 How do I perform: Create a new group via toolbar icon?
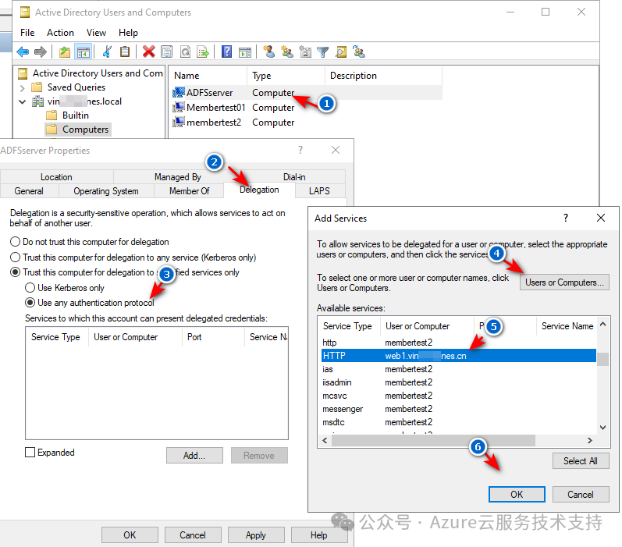(x=286, y=52)
